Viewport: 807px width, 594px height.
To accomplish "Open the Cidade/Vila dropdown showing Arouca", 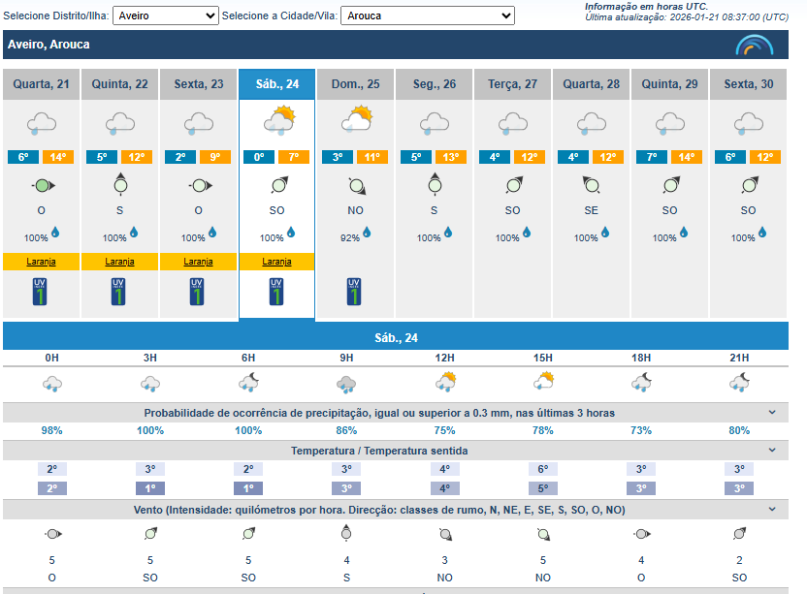I will (428, 16).
